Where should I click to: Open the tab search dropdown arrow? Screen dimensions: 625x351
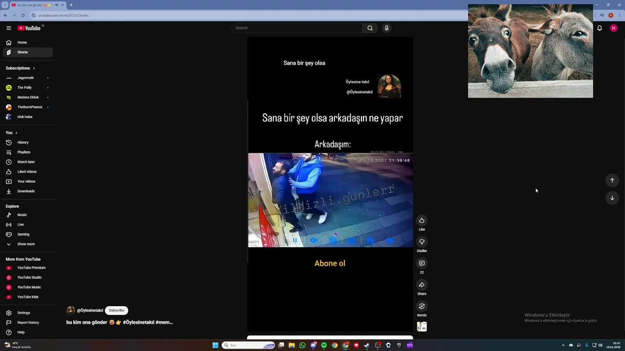click(x=4, y=5)
